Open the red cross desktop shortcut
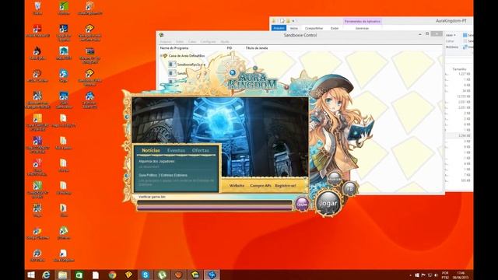The height and width of the screenshot is (280, 498). click(37, 31)
